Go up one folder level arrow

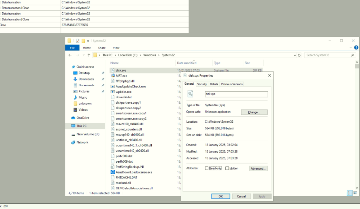[89, 55]
